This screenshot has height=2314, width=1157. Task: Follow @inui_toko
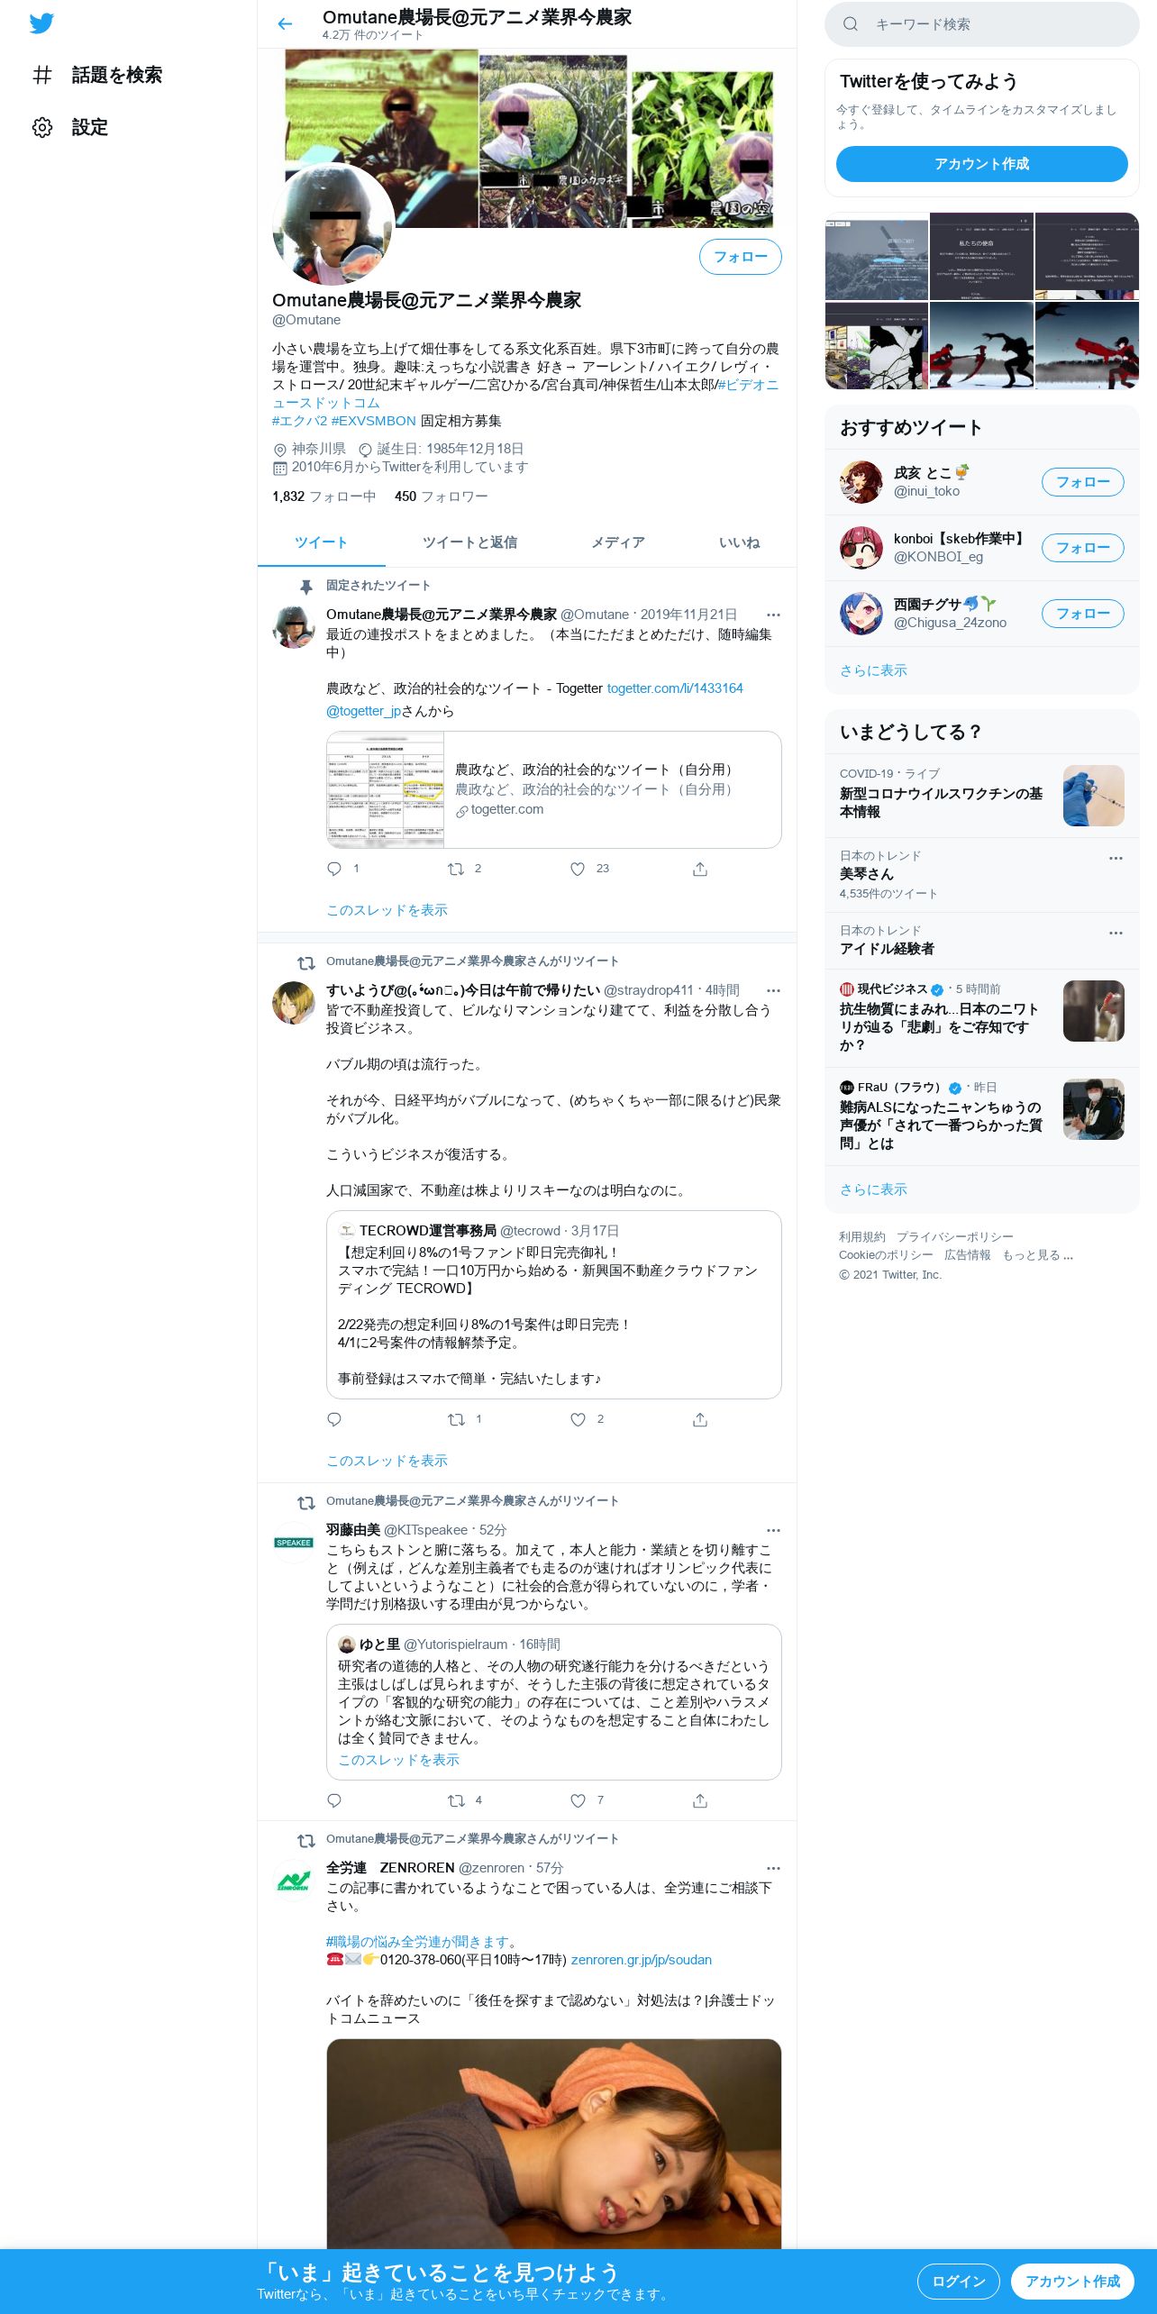1083,482
